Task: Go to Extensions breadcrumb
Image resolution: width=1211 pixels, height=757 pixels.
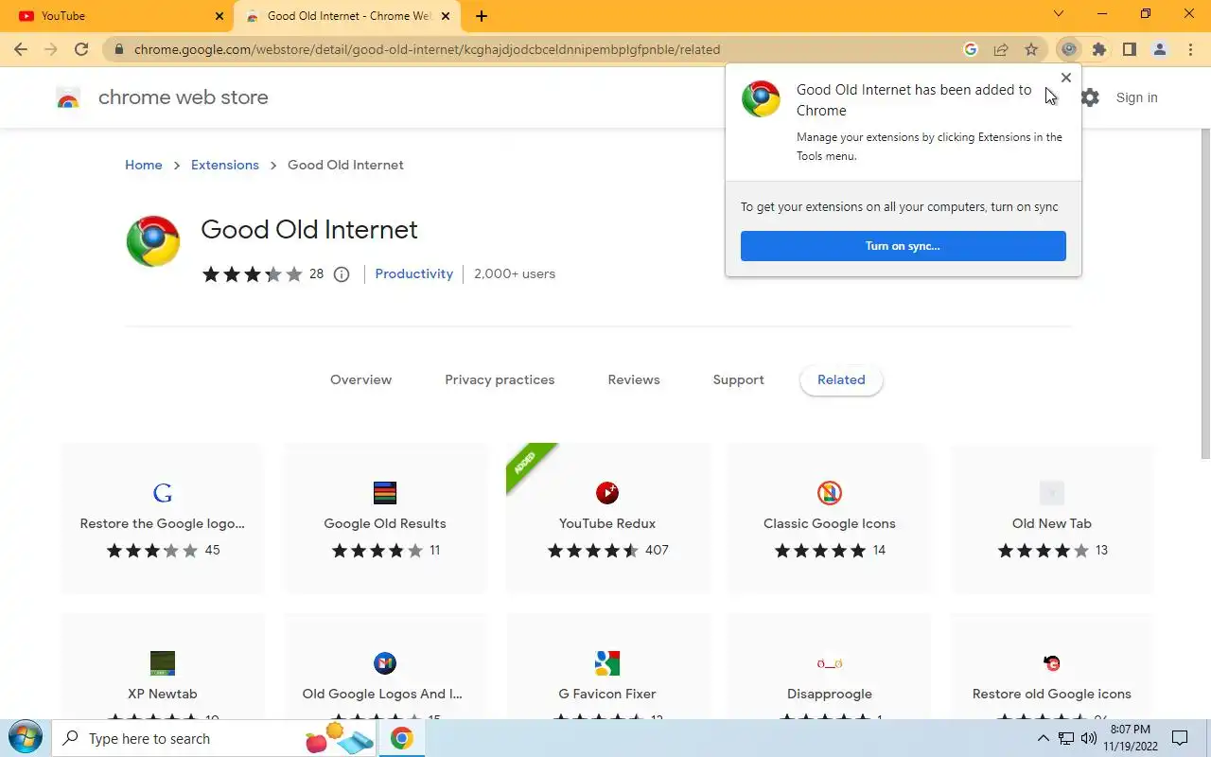Action: (x=225, y=165)
